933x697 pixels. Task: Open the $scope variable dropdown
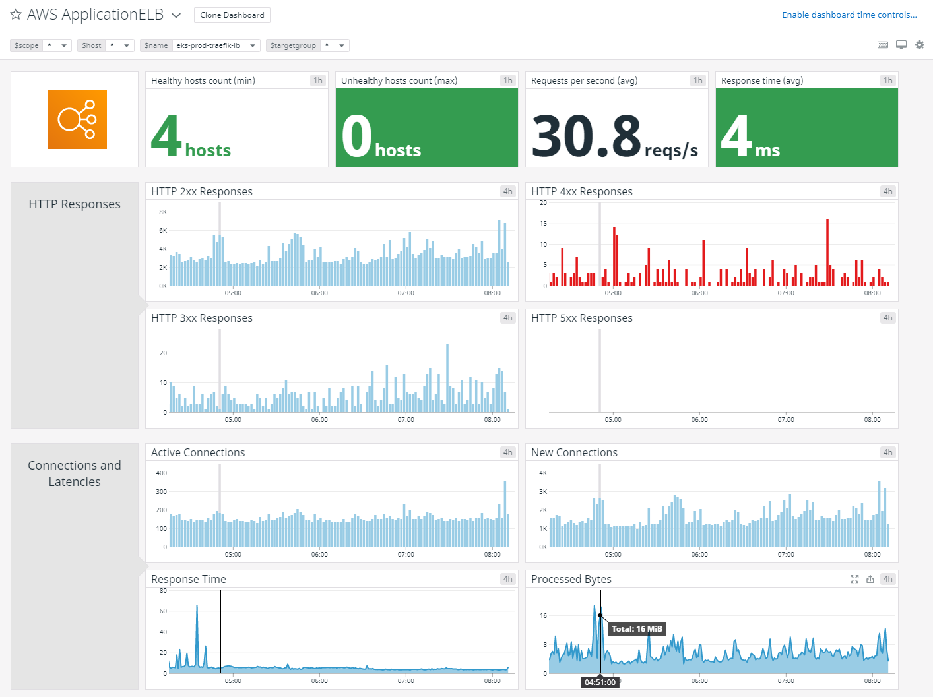63,45
